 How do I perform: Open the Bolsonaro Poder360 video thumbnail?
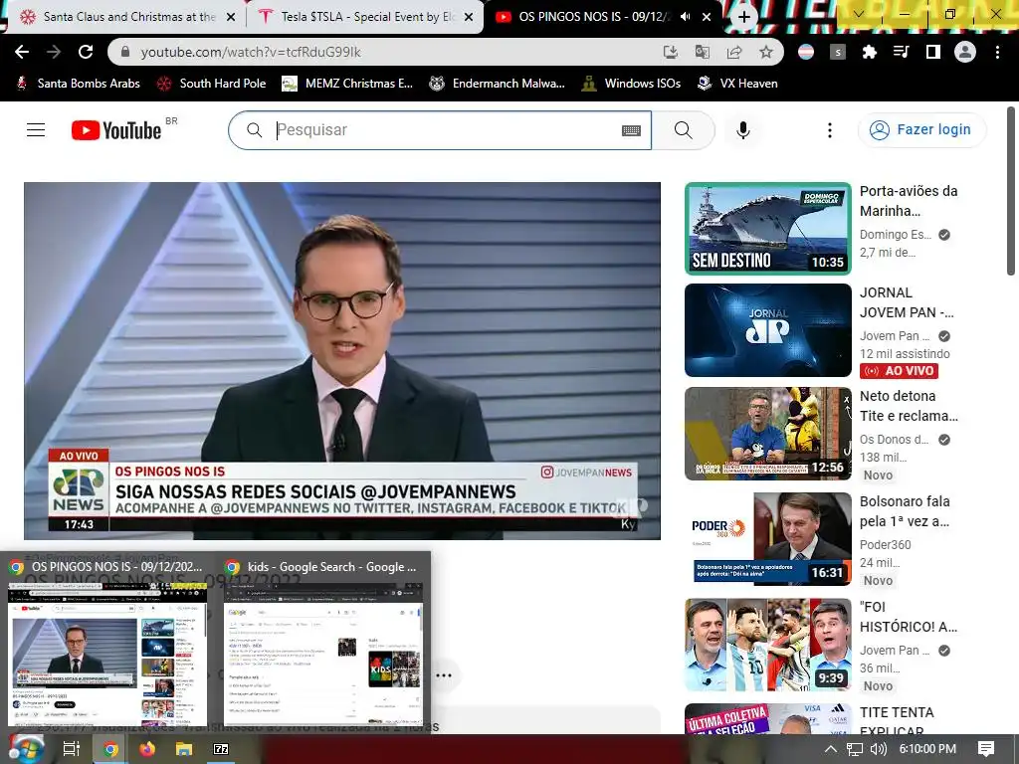[x=768, y=538]
